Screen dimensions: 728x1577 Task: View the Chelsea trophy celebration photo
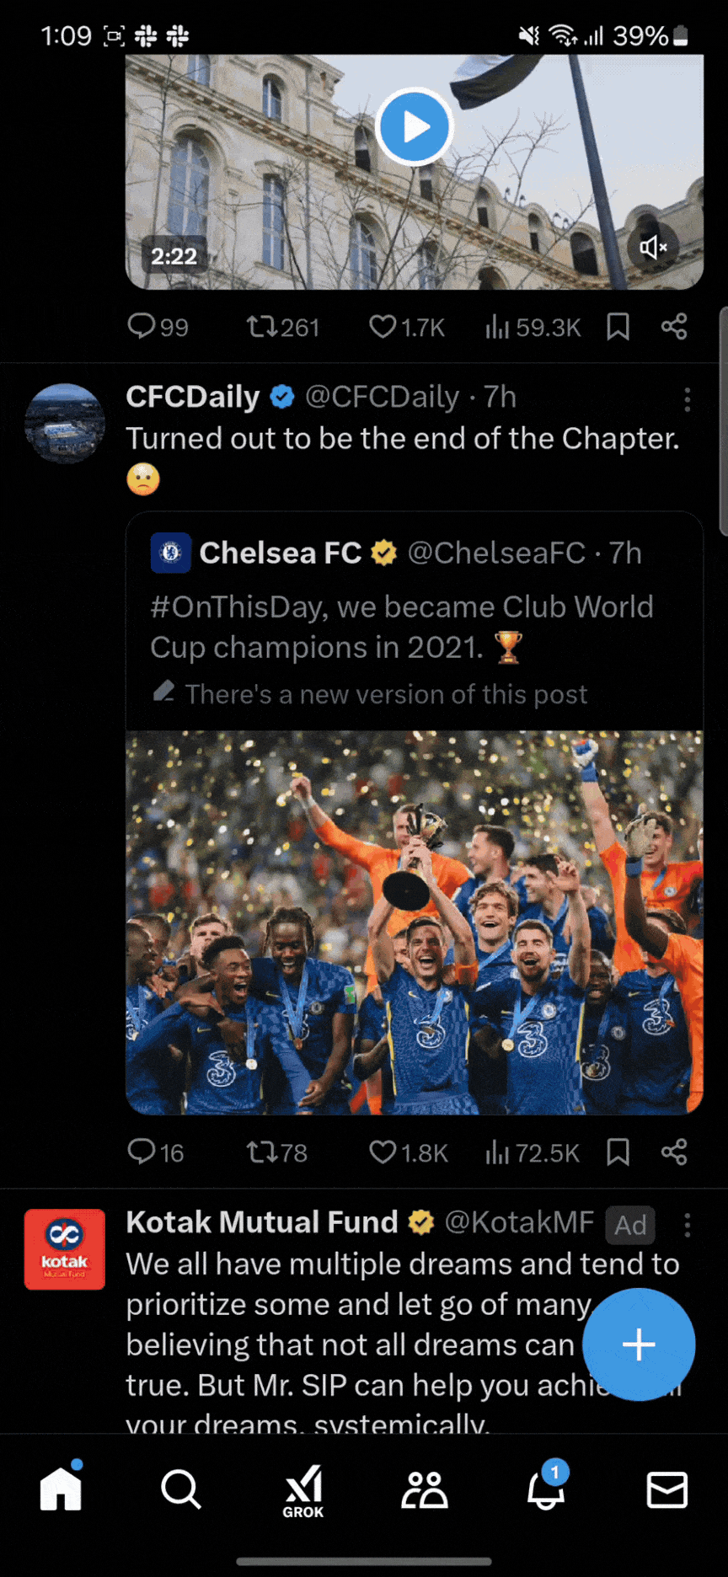[x=414, y=922]
